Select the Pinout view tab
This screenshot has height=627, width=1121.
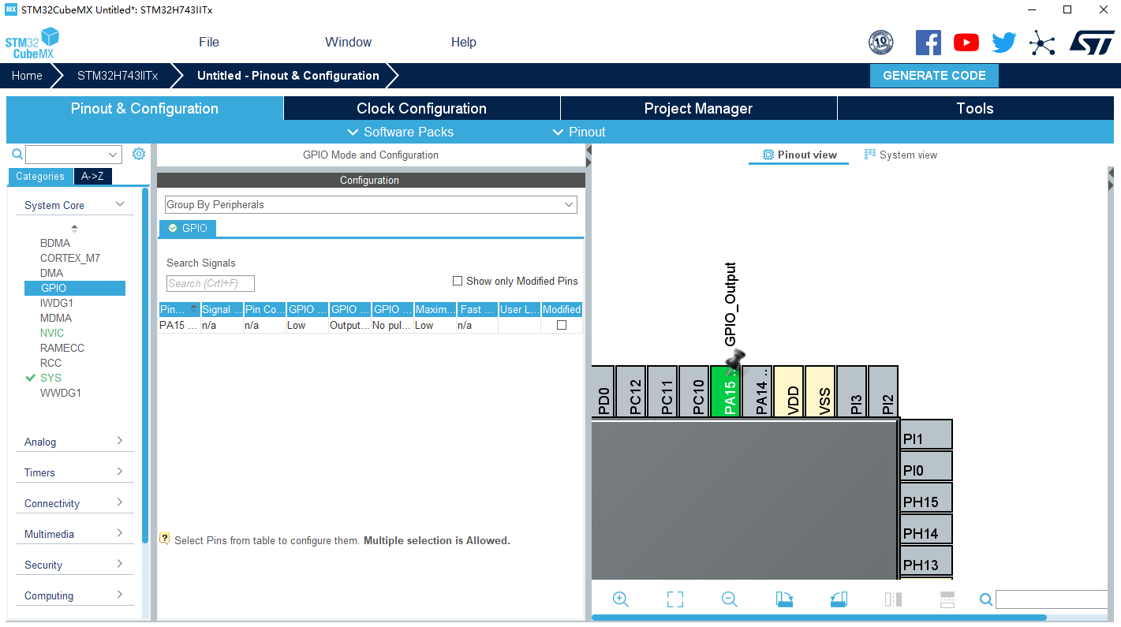click(799, 155)
